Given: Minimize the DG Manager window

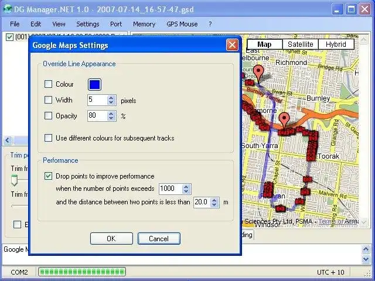Looking at the screenshot, I should tap(337, 9).
